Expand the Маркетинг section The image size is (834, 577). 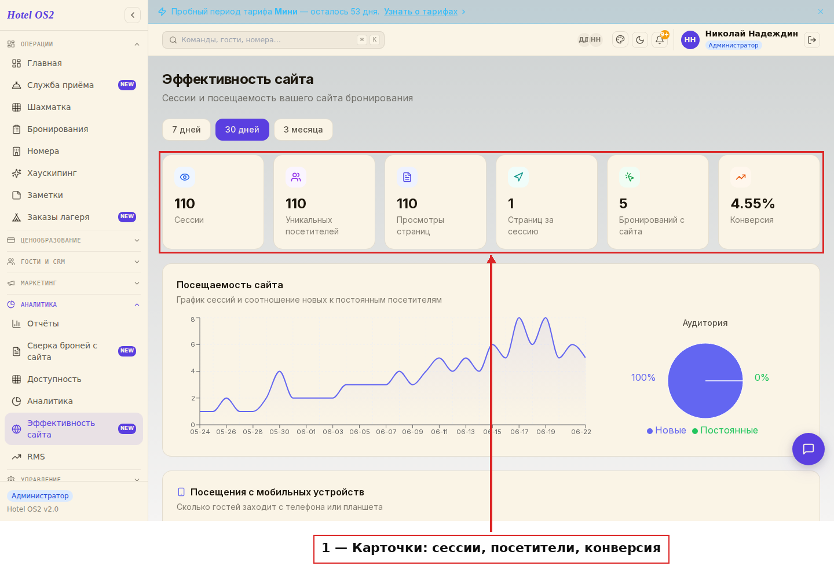(x=74, y=283)
